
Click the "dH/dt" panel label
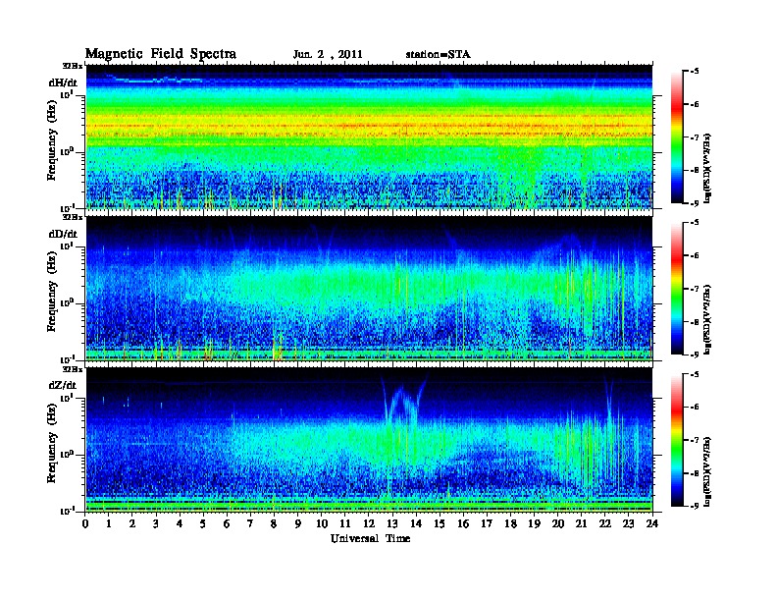point(63,82)
